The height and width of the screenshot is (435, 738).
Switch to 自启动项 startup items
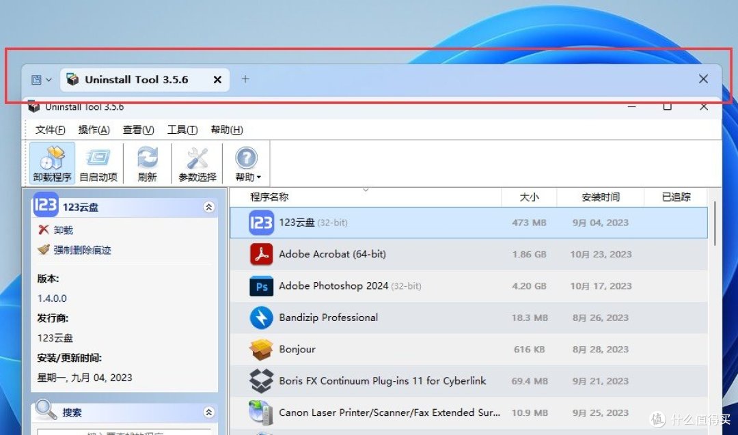(x=98, y=163)
